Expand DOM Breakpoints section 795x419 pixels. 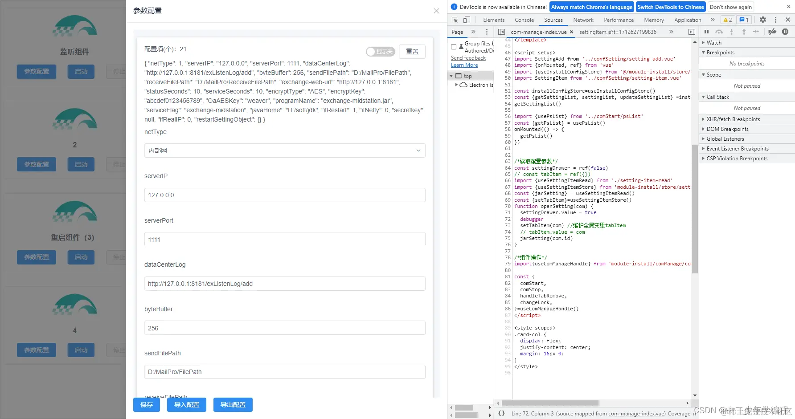(747, 129)
